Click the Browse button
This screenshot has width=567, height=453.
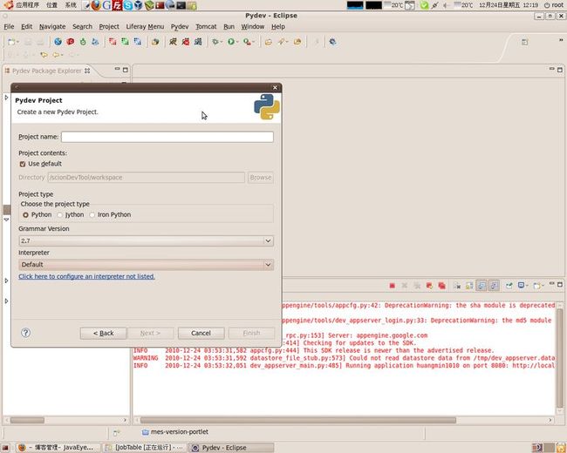(x=261, y=178)
